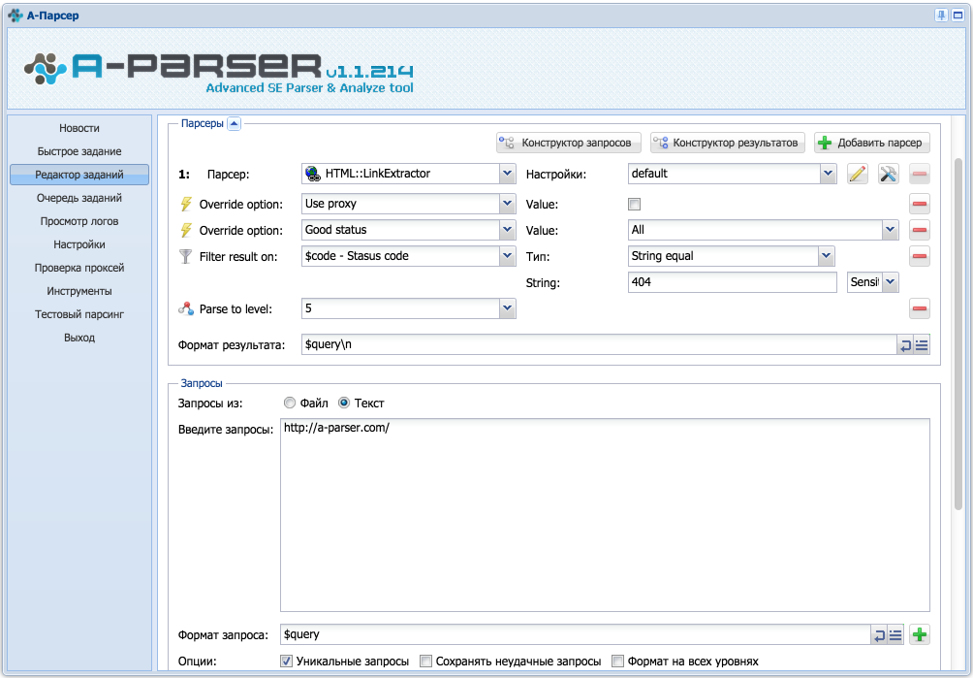The image size is (973, 678).
Task: Open the Настройки default preset dropdown
Action: tap(828, 174)
